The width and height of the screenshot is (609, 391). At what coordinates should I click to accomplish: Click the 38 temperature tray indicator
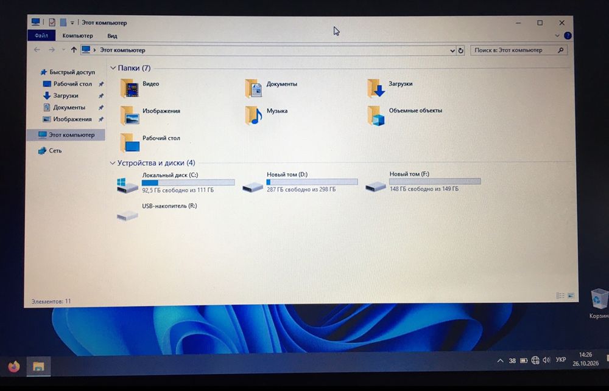point(512,361)
